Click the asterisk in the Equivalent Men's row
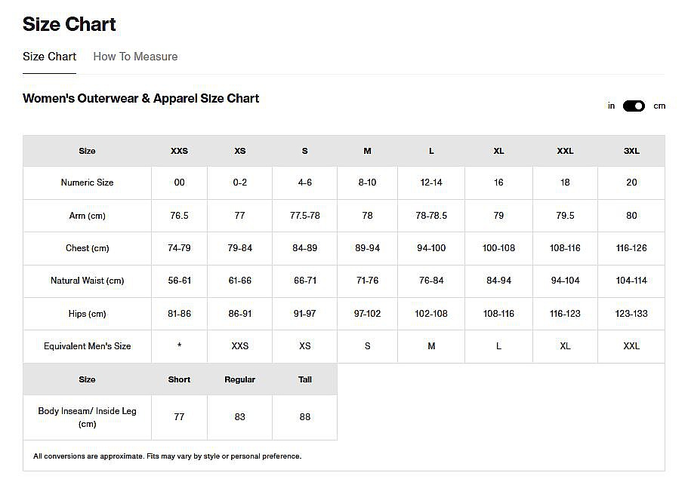 (x=179, y=346)
